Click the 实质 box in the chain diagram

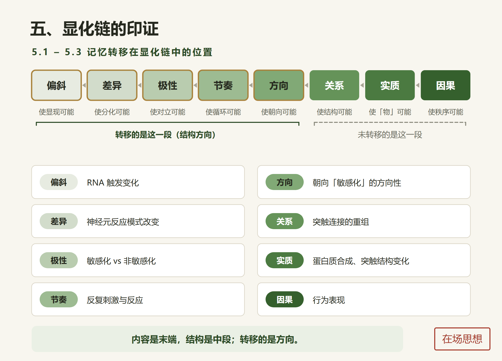tap(390, 85)
